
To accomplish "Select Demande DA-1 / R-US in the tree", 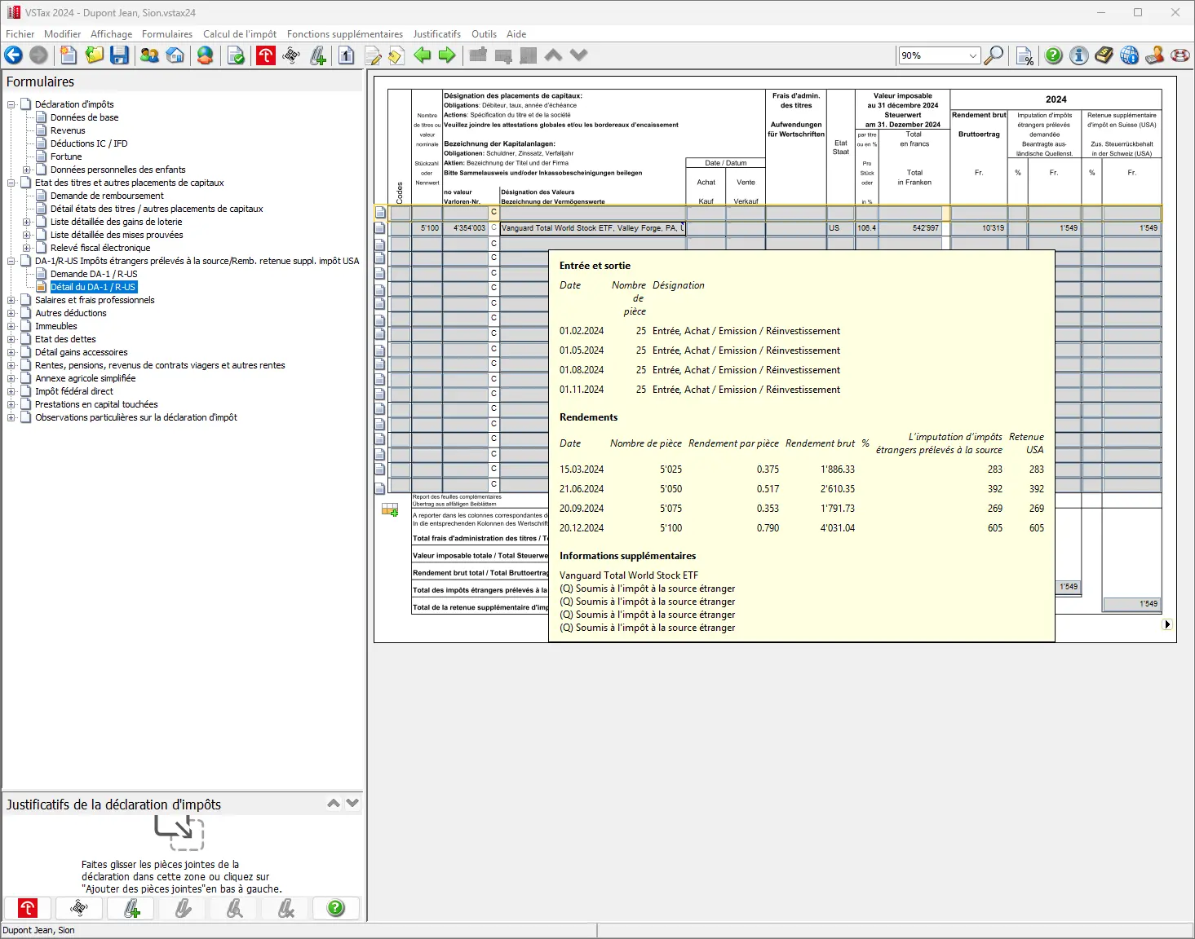I will pyautogui.click(x=93, y=274).
